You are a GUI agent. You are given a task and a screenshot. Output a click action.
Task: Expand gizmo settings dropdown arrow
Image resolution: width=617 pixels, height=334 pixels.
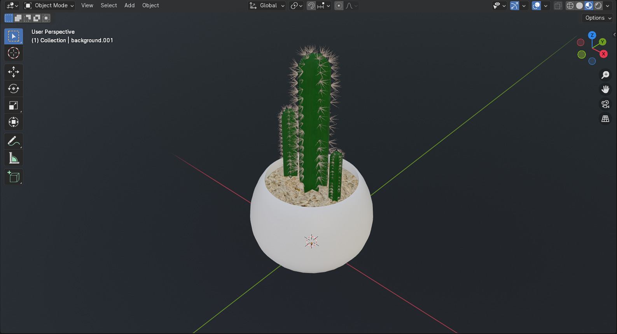[524, 5]
